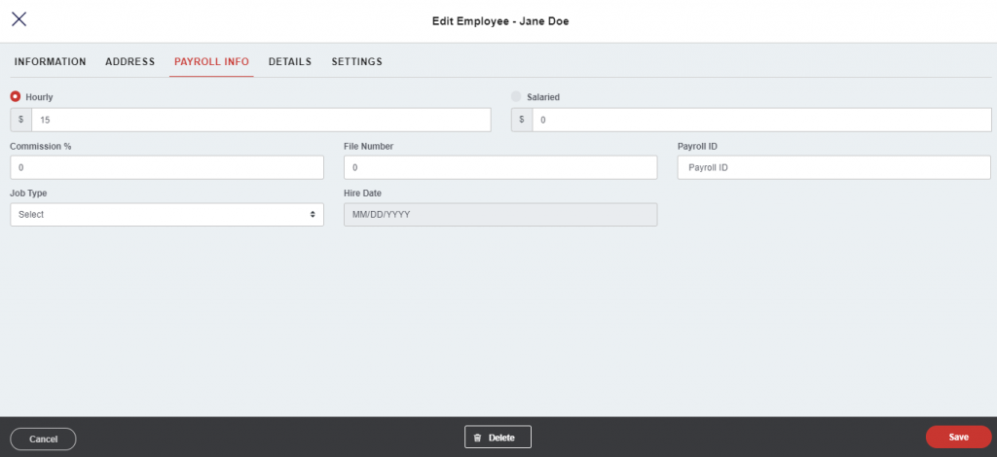This screenshot has width=997, height=457.
Task: Focus the Commission % input field
Action: pos(167,167)
